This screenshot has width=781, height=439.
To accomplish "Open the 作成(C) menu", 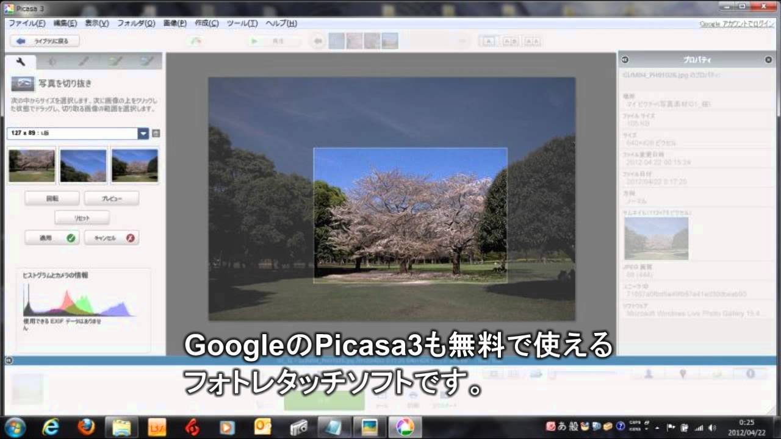I will point(206,23).
